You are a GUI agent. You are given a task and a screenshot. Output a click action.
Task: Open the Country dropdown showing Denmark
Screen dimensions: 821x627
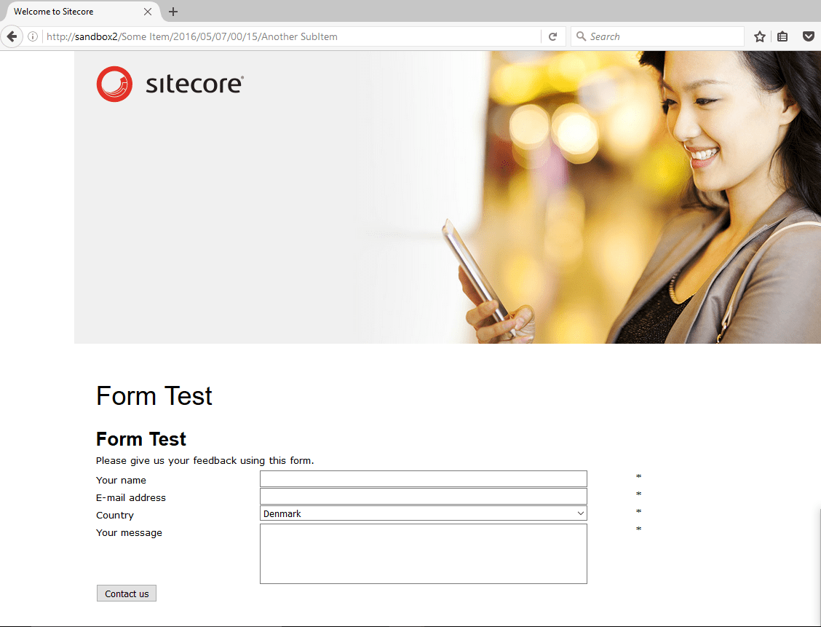[x=423, y=513]
